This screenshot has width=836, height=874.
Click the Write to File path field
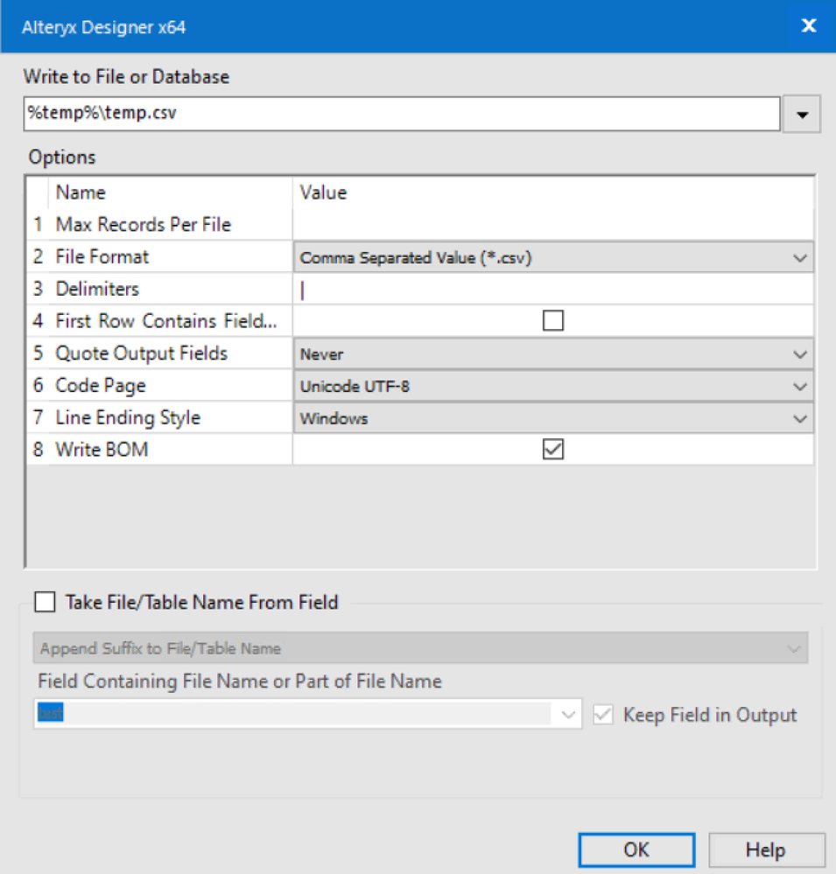point(402,114)
